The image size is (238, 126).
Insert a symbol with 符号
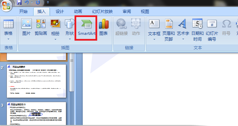[226, 27]
